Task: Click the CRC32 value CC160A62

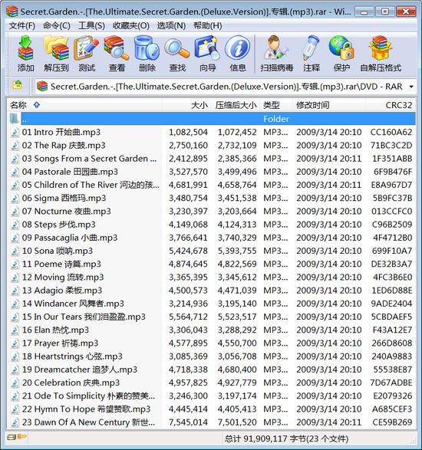Action: coord(391,133)
